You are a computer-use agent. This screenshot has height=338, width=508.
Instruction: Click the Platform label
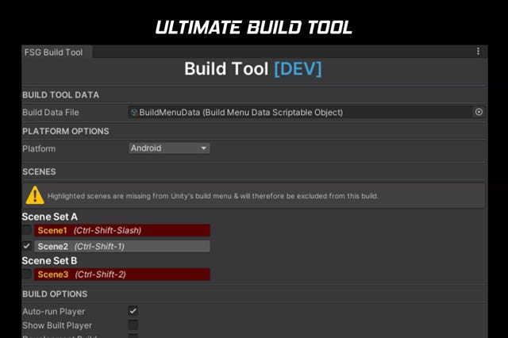click(39, 148)
